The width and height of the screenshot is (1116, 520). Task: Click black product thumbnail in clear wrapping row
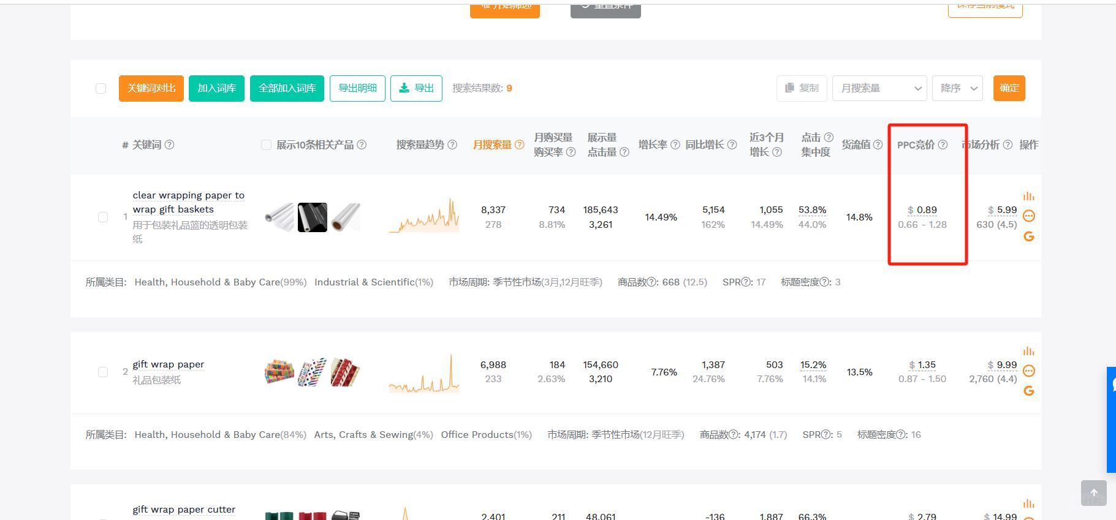[313, 217]
